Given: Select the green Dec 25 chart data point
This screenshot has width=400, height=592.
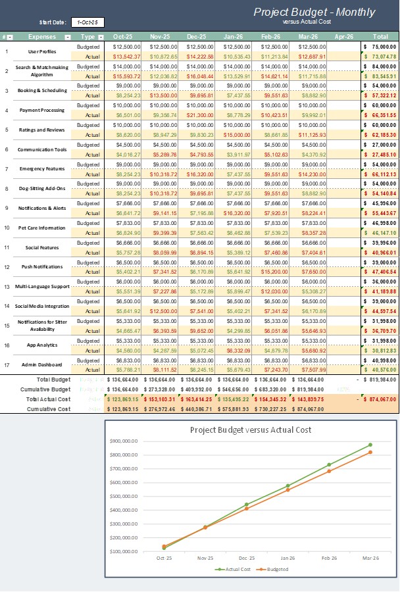Looking at the screenshot, I should point(247,505).
